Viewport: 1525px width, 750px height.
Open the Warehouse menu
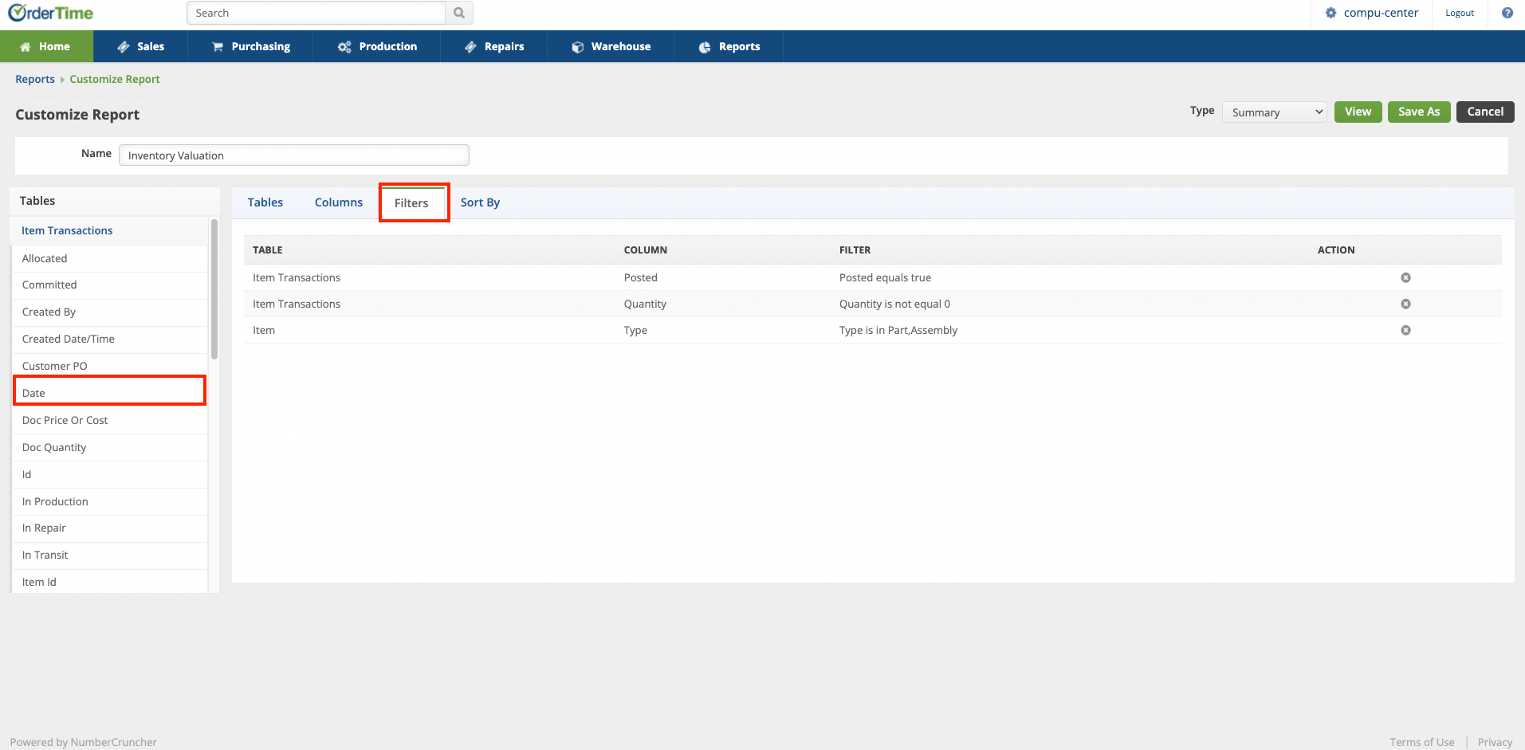(x=611, y=46)
